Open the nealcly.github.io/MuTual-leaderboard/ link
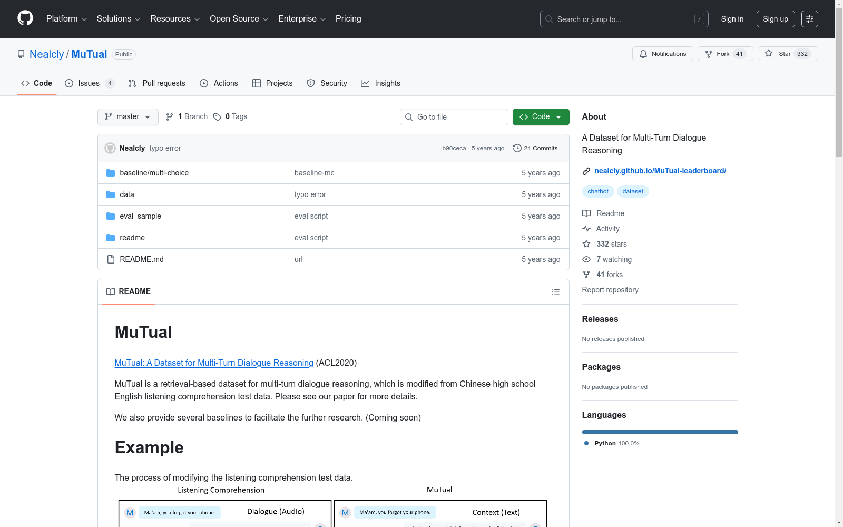843x527 pixels. (x=660, y=171)
